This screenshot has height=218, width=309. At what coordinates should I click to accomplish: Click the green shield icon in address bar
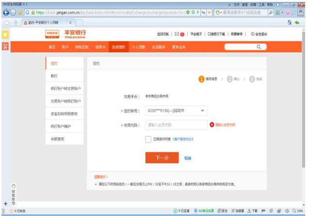(x=188, y=13)
